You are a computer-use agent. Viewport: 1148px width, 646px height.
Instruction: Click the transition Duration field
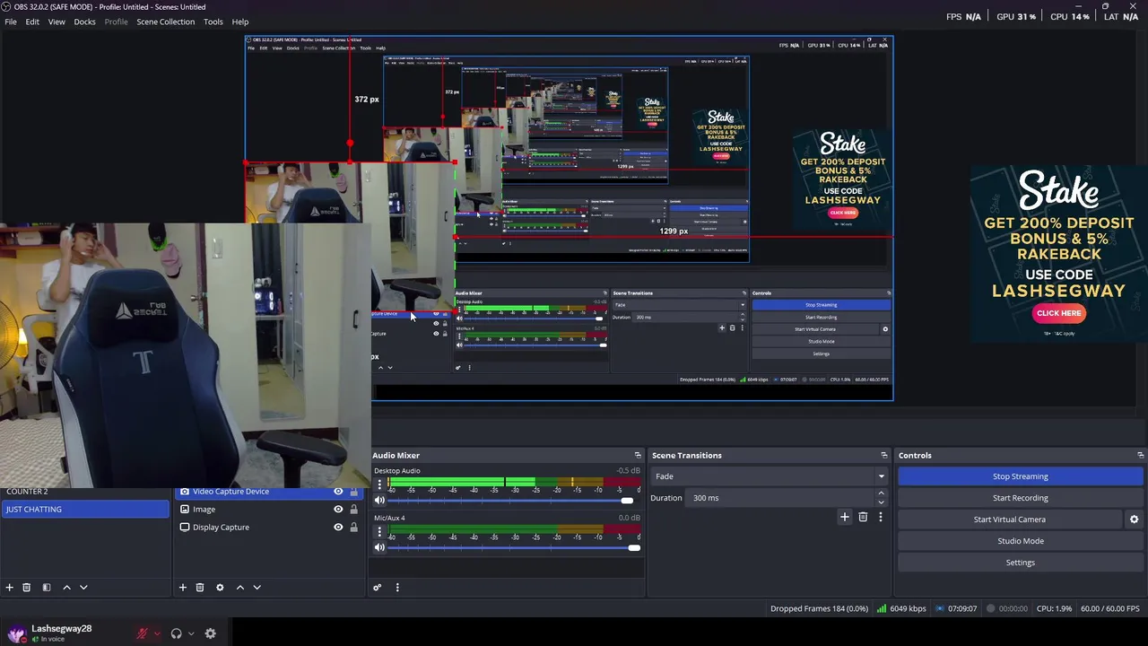pos(780,498)
